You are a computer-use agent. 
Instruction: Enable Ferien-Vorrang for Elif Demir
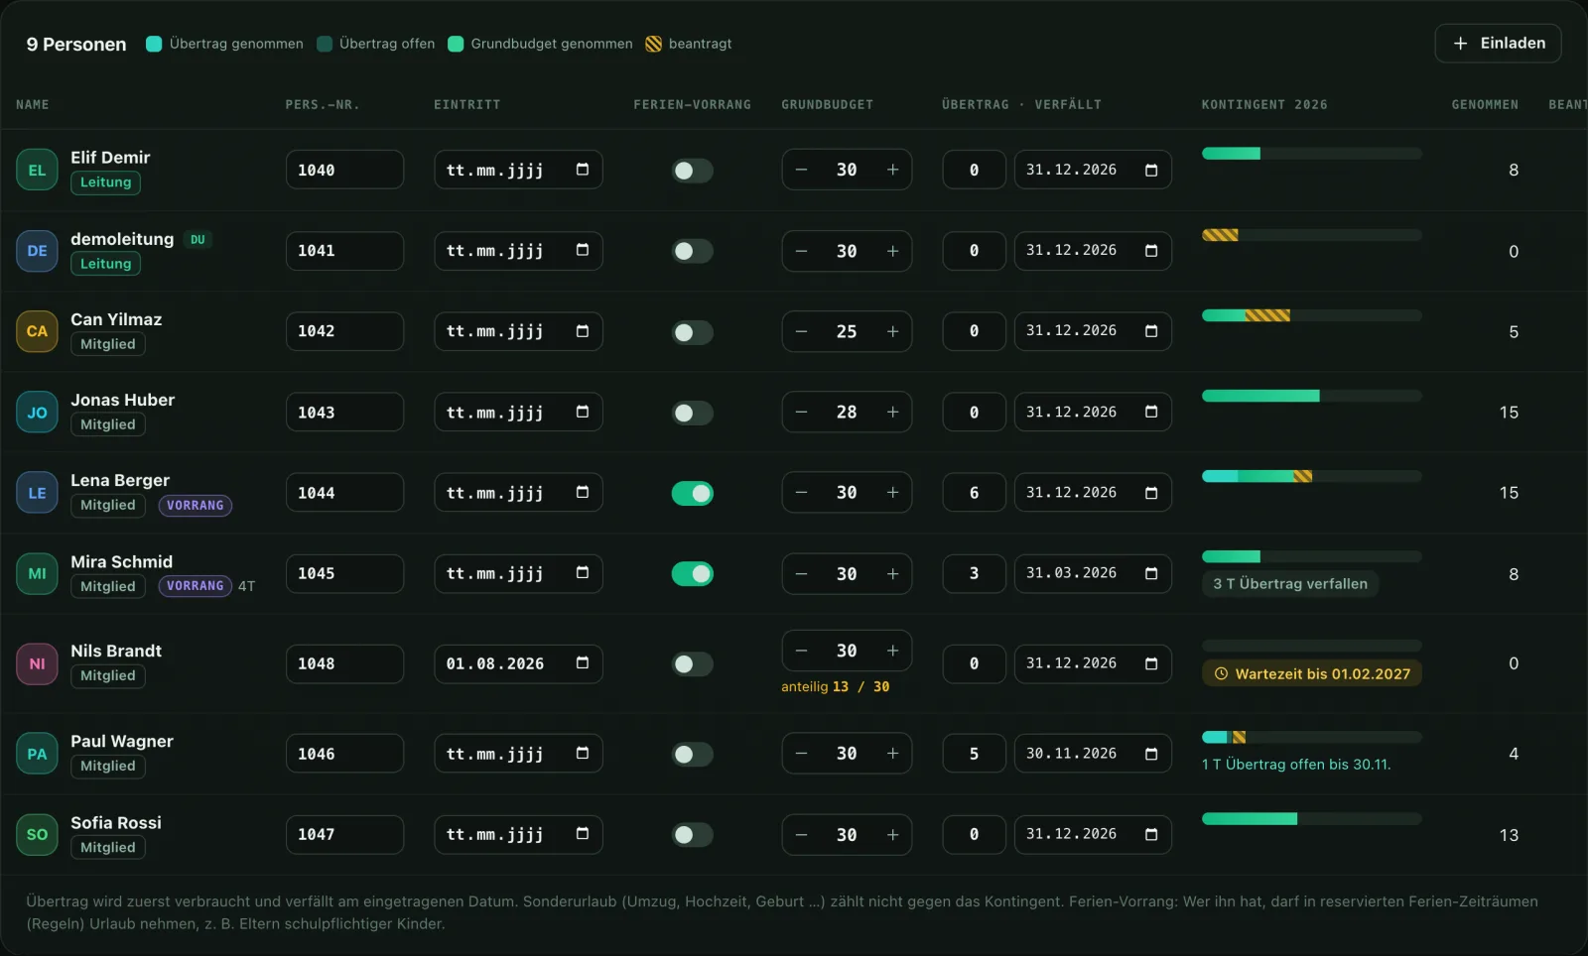[692, 171]
